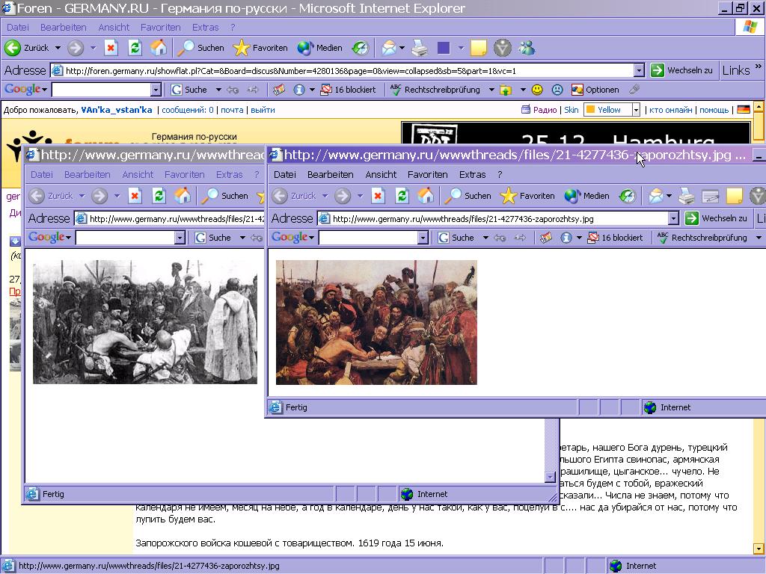Expand the Zurück history arrow in the Foren window
766x574 pixels.
(58, 48)
